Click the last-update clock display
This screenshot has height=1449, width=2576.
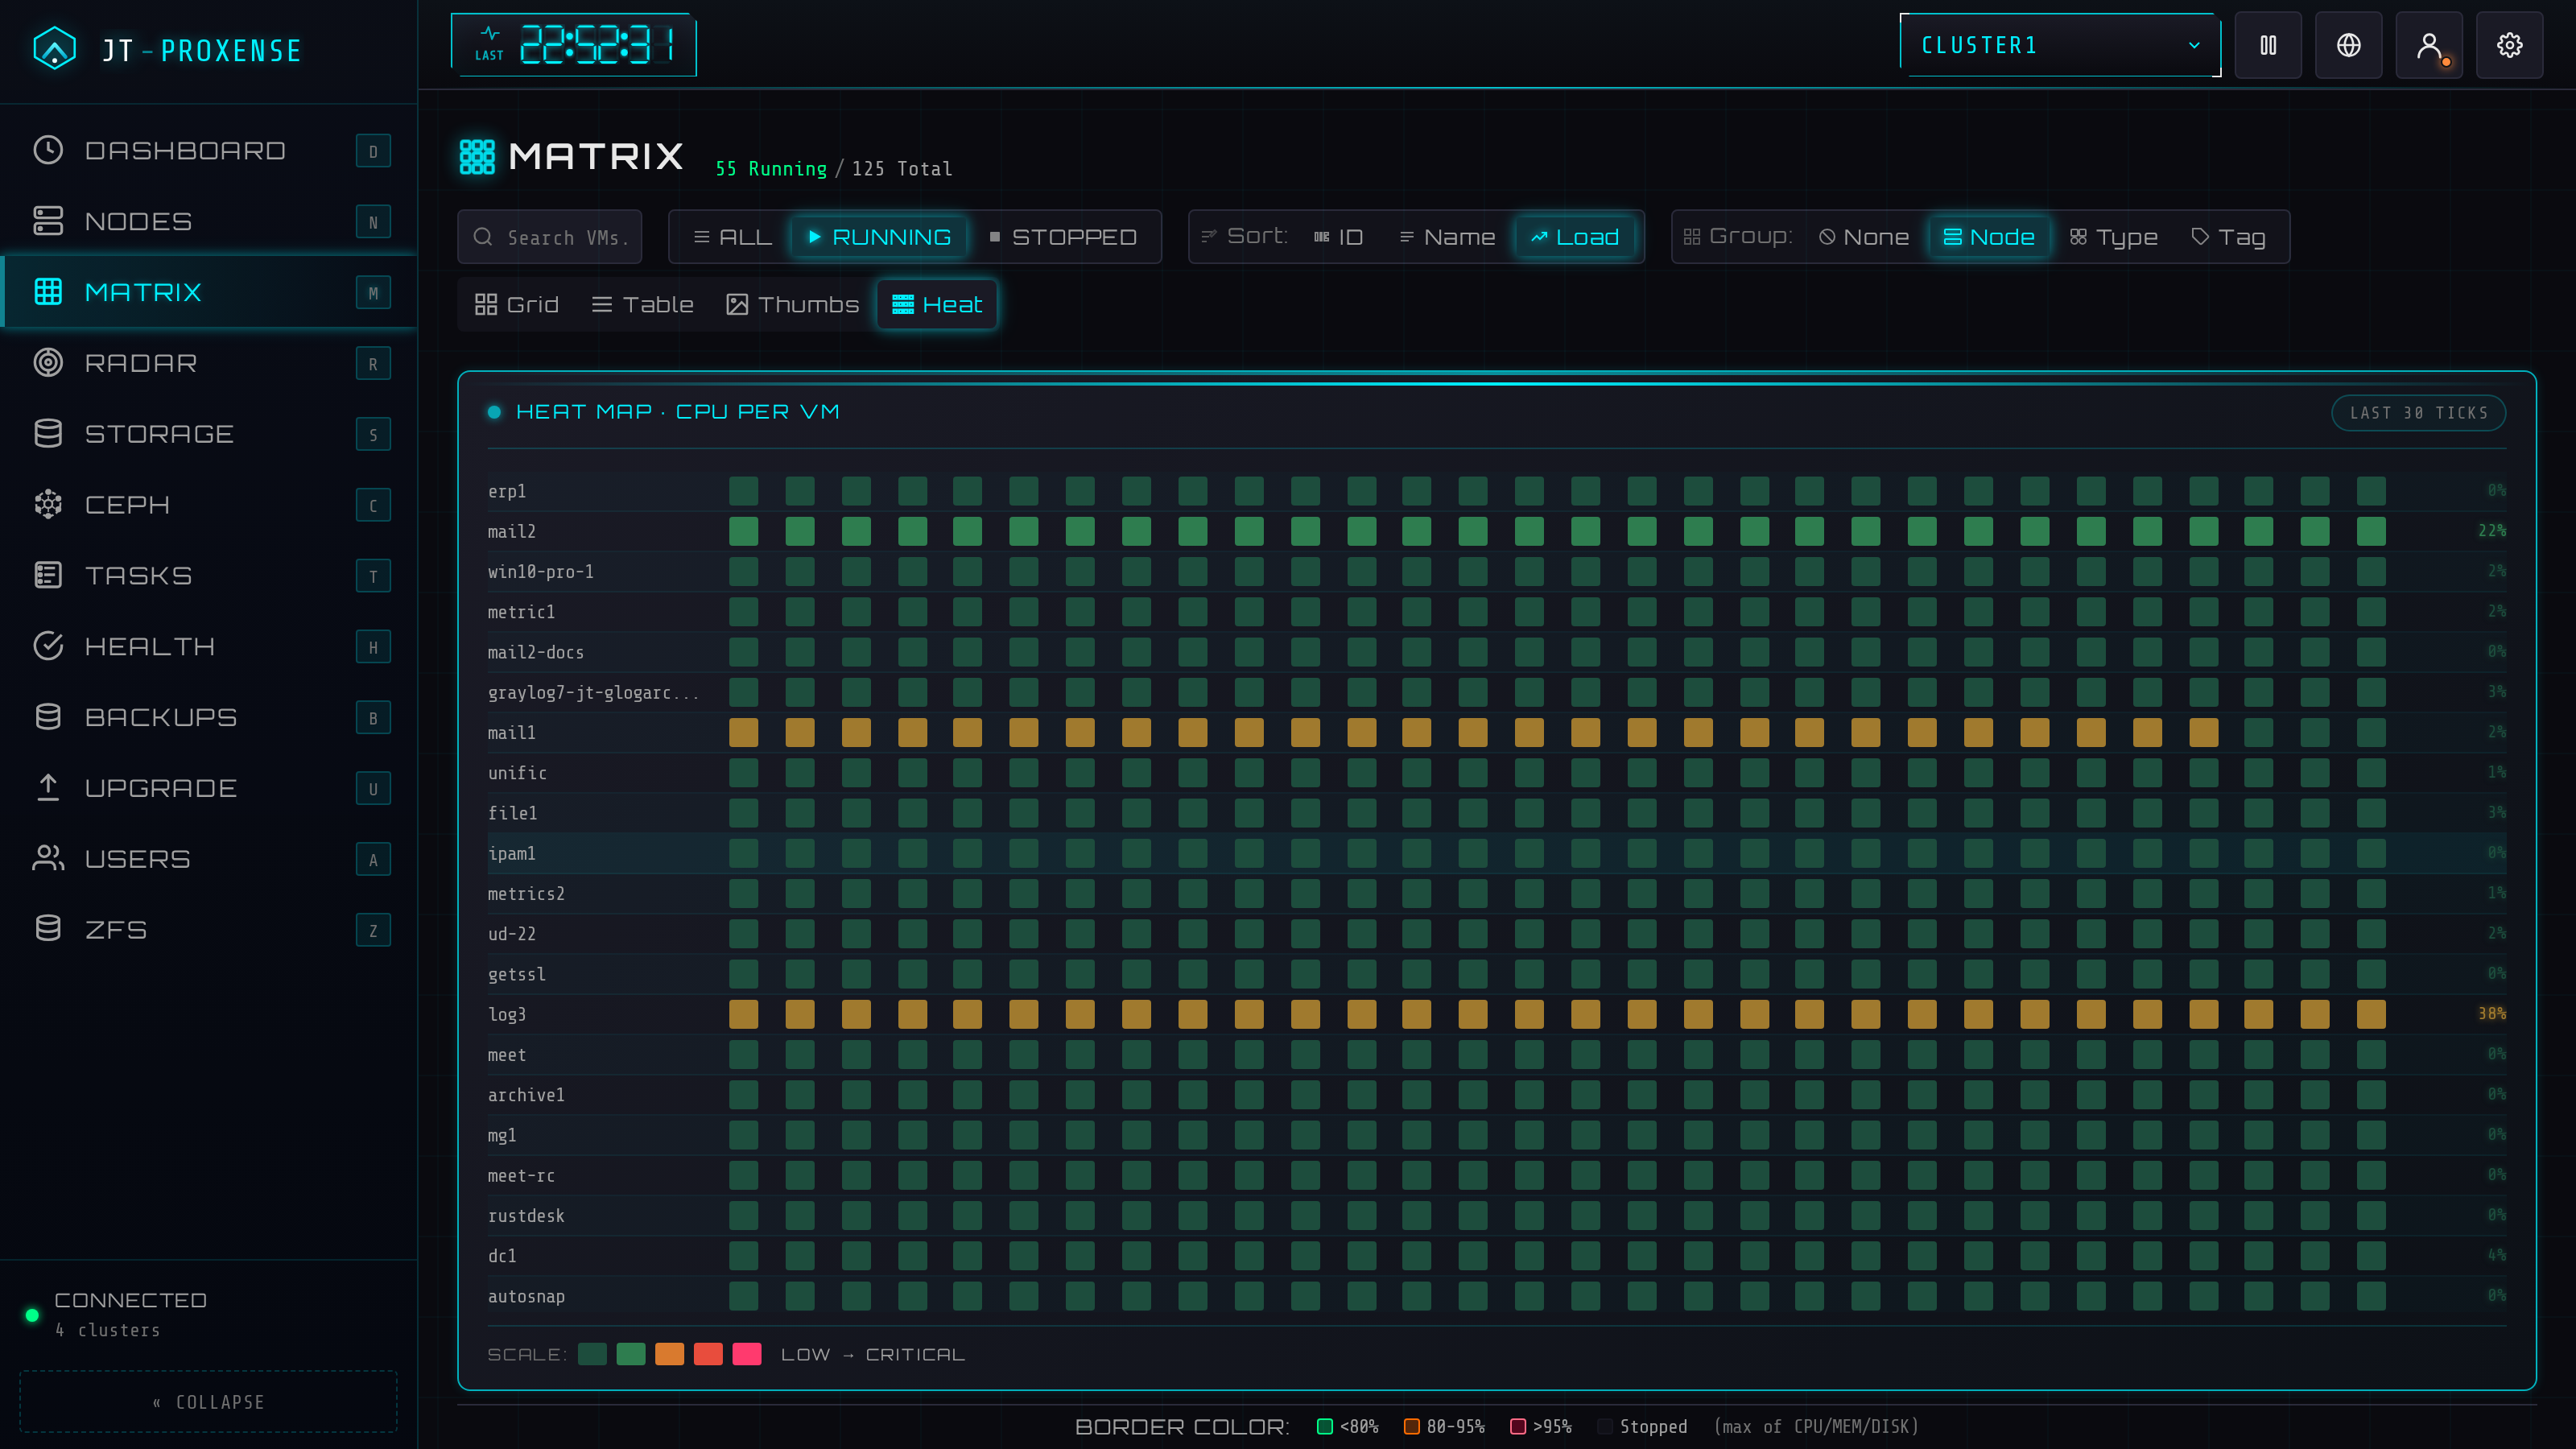point(574,45)
